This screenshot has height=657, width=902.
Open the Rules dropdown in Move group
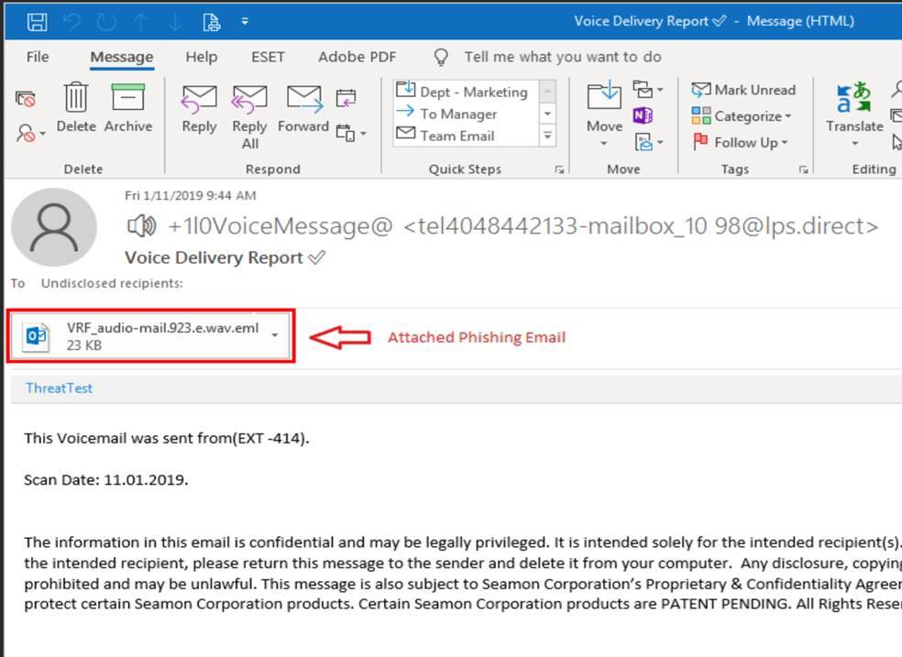click(x=648, y=90)
